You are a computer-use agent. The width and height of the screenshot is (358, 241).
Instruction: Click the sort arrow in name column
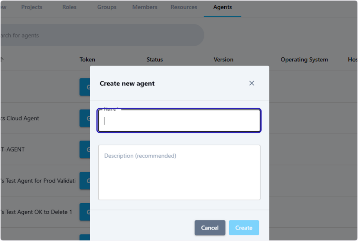(x=2, y=60)
